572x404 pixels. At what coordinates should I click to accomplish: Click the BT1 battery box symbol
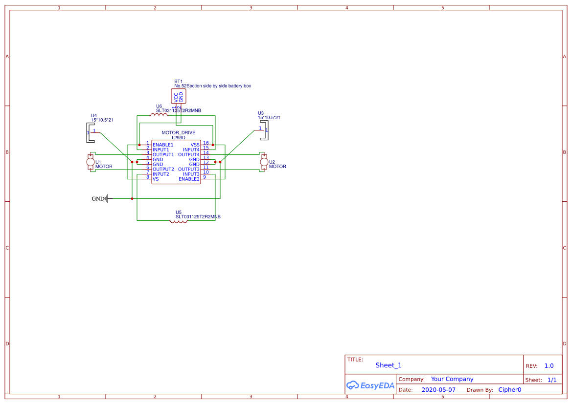[x=179, y=96]
